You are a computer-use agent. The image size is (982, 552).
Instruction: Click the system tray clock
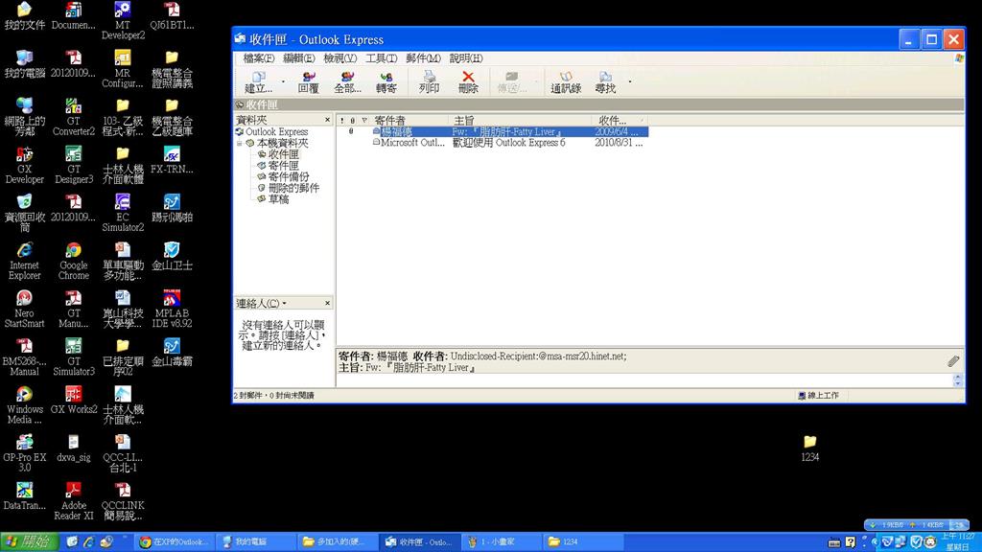pyautogui.click(x=958, y=541)
